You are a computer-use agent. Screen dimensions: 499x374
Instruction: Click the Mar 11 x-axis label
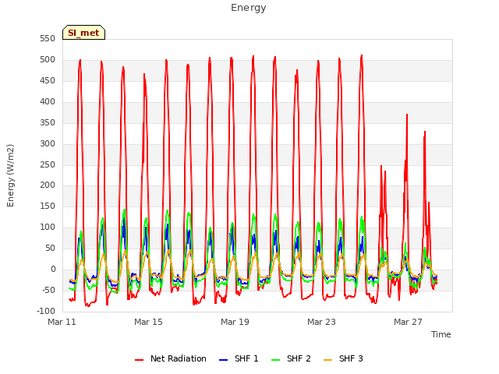point(62,322)
